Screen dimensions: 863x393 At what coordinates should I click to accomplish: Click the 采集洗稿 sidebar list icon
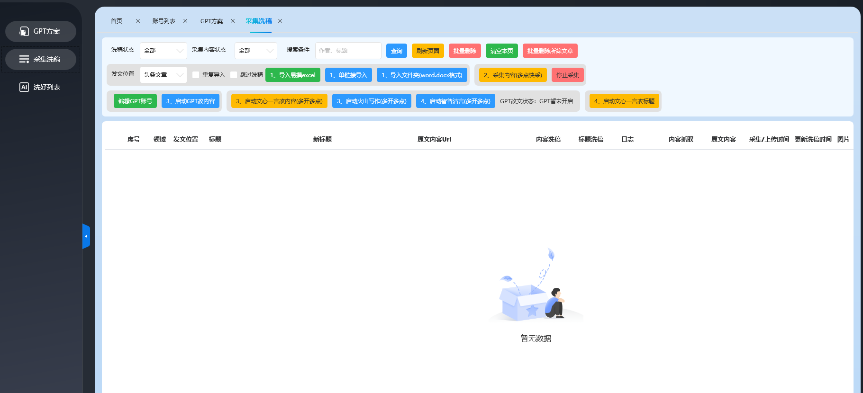(24, 59)
